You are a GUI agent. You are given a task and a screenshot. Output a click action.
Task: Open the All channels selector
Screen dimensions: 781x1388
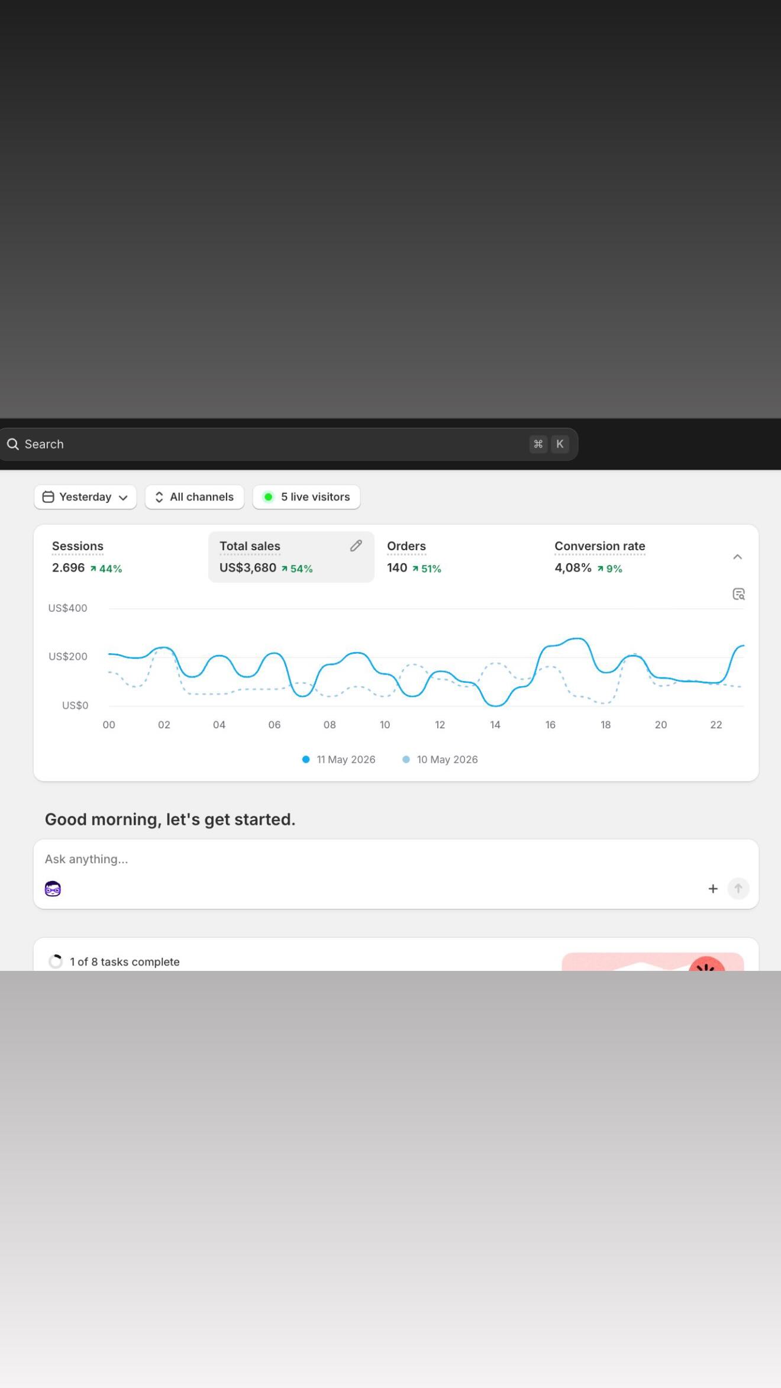point(195,497)
